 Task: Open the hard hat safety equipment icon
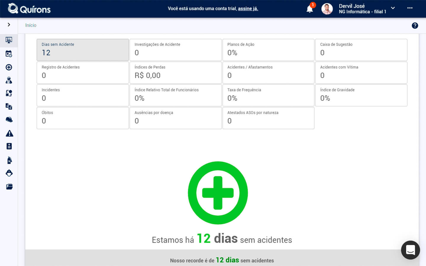pyautogui.click(x=9, y=120)
